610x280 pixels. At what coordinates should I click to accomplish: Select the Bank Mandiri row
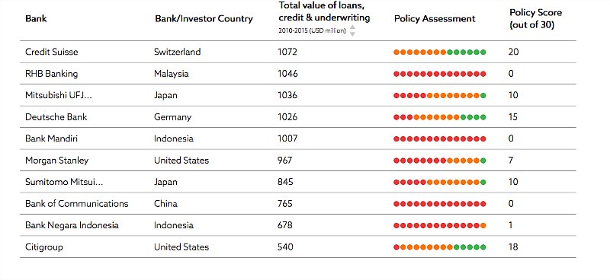click(298, 138)
